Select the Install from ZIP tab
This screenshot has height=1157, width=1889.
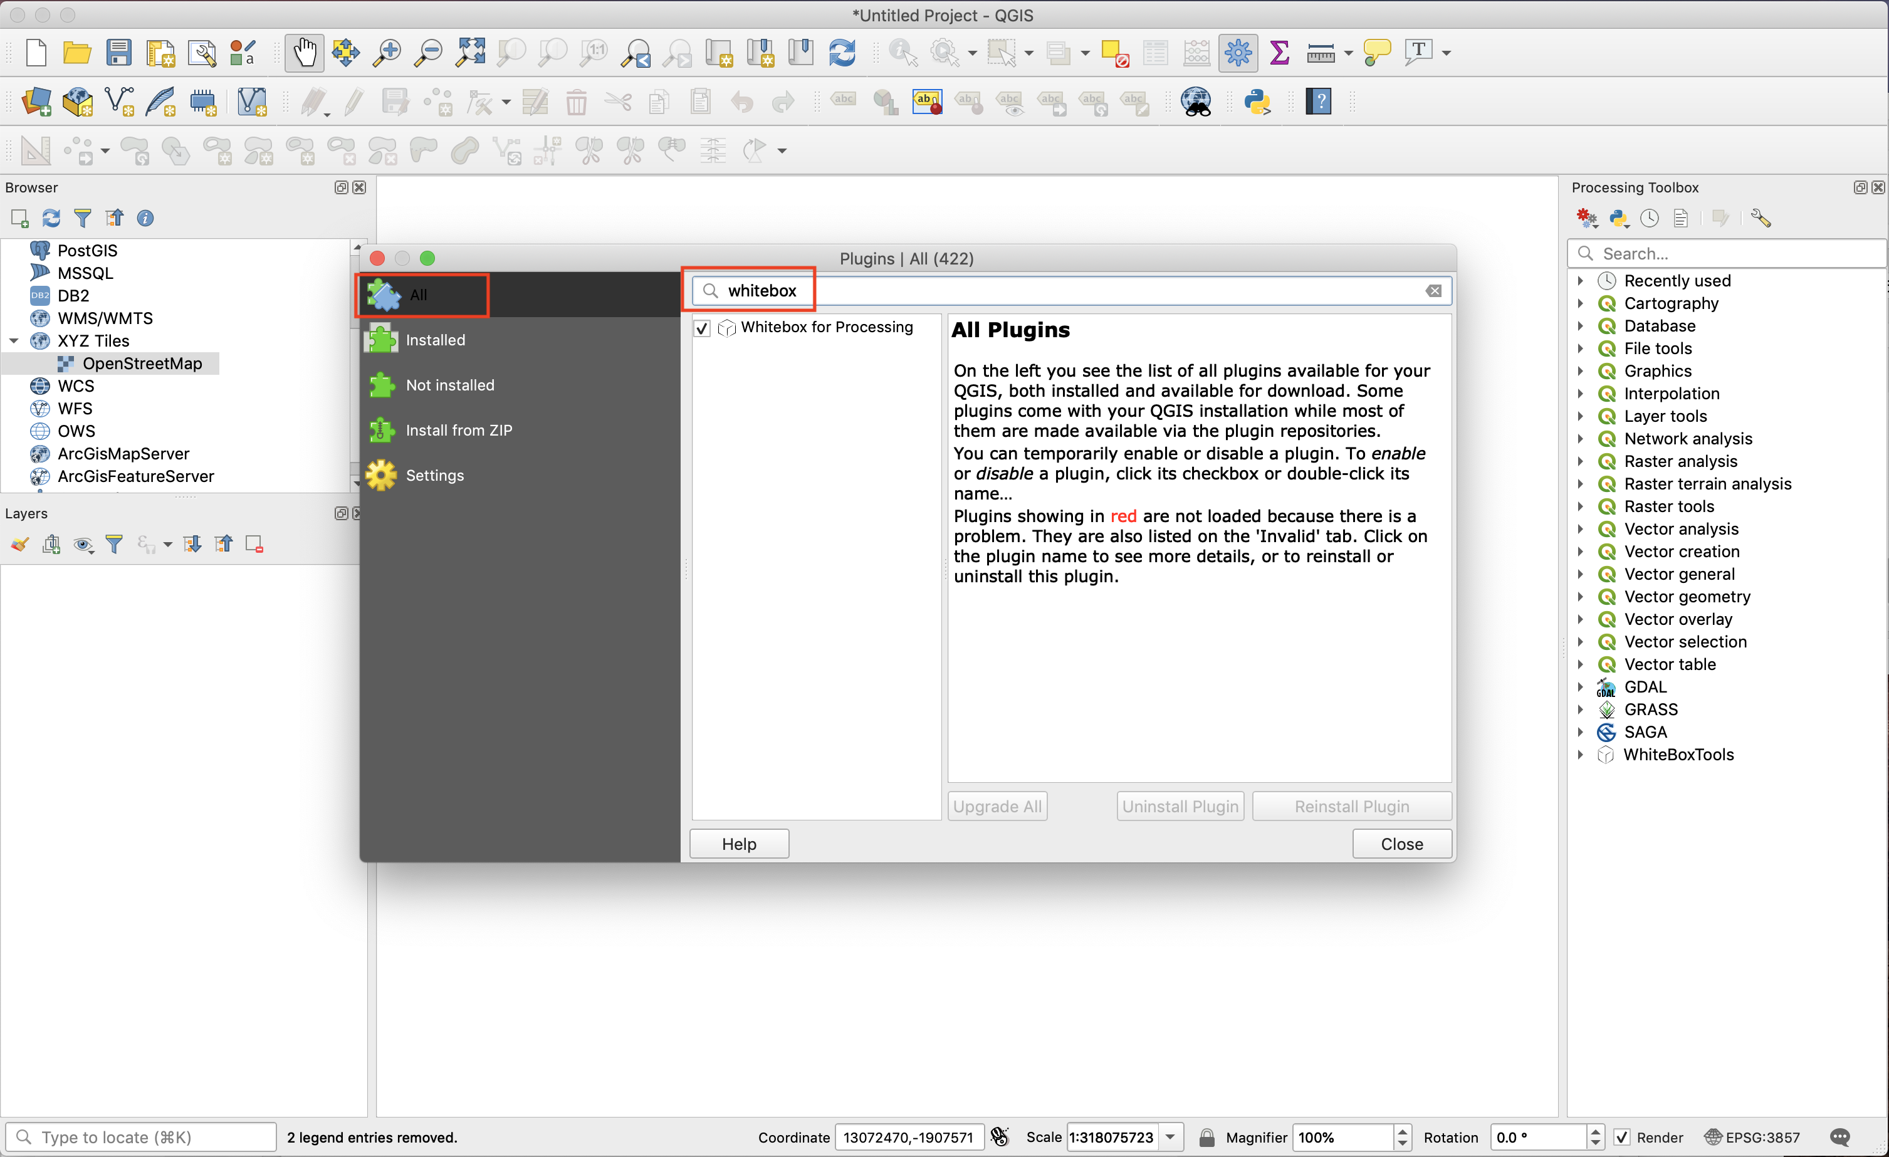521,430
